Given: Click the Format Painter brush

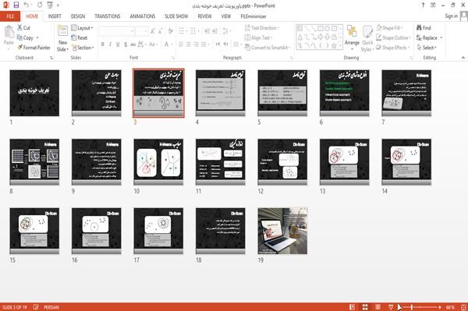Looking at the screenshot, I should coord(19,48).
